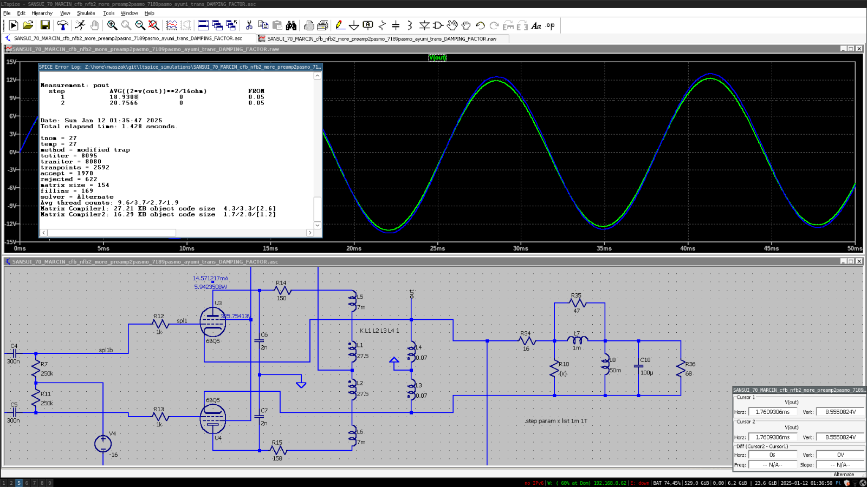Cascade windows using the toolbar icon
867x487 pixels.
coord(217,25)
